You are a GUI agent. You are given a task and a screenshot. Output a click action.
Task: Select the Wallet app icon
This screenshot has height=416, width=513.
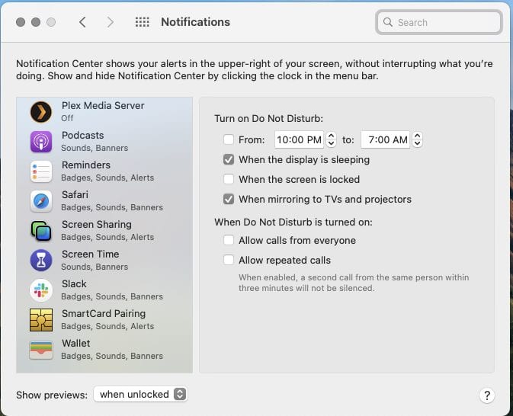click(40, 350)
